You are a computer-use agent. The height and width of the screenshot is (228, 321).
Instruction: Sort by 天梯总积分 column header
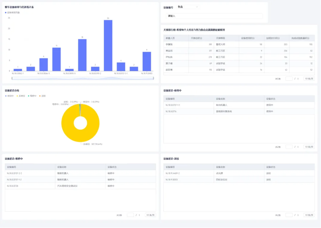point(200,38)
